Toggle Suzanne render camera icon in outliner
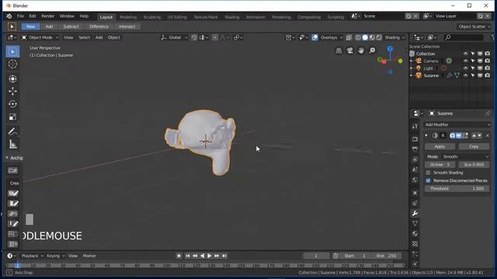Viewport: 497px width, 279px height. pyautogui.click(x=488, y=76)
